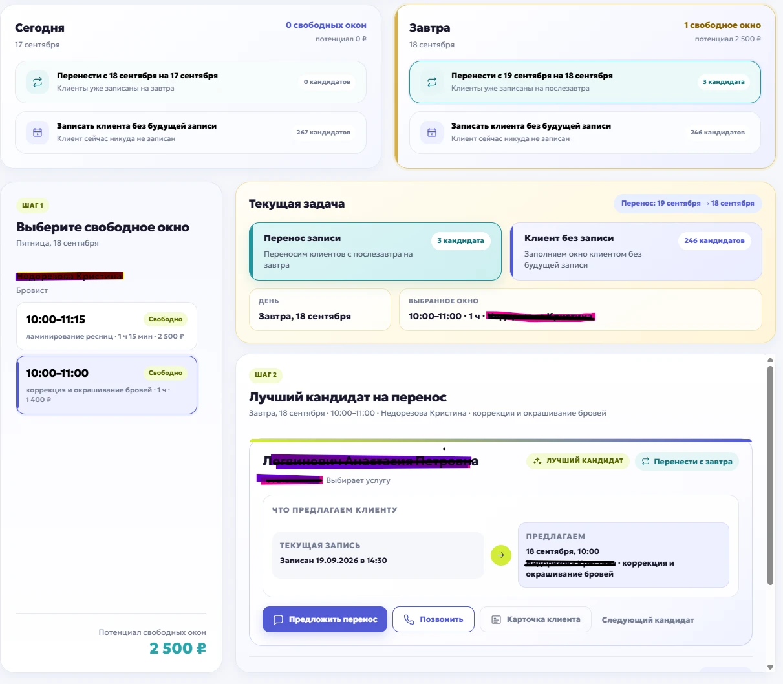Viewport: 783px width, 684px height.
Task: Skip to 'Следующий кандидат'
Action: point(648,620)
